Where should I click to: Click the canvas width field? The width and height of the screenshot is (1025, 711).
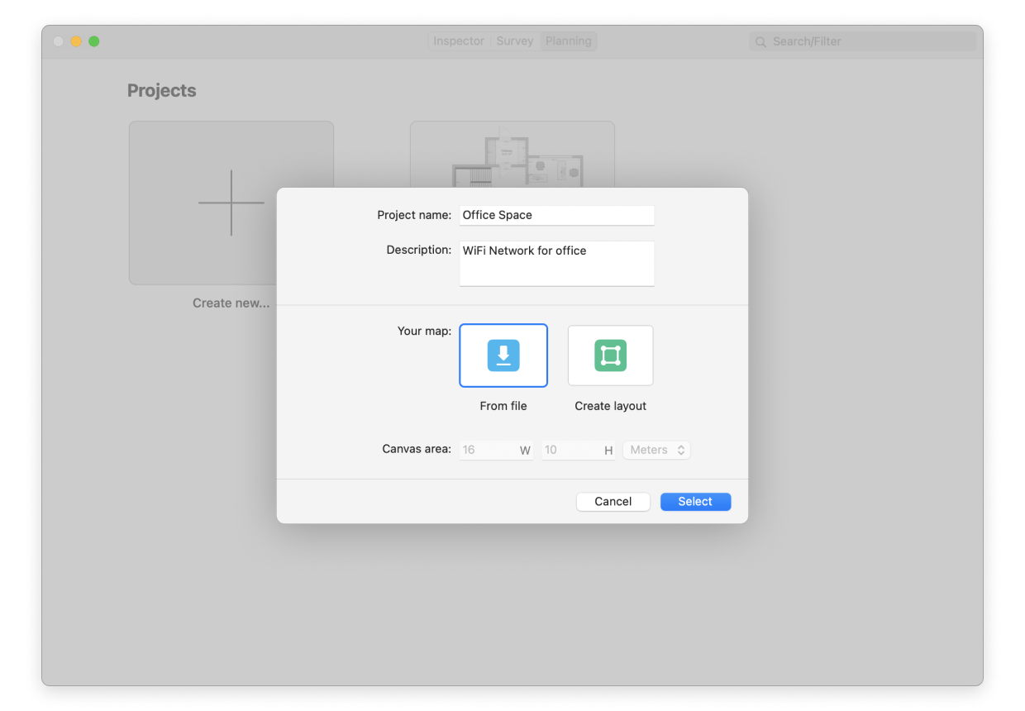click(489, 450)
